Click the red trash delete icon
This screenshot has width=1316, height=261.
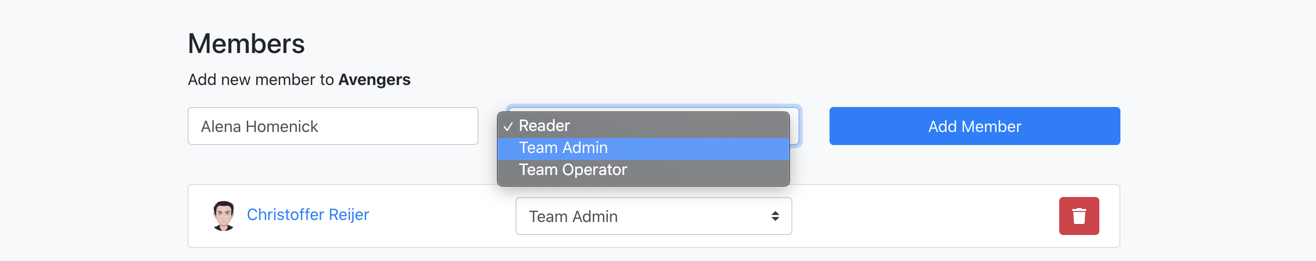1078,216
